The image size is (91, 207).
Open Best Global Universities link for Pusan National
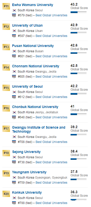click(x=51, y=56)
